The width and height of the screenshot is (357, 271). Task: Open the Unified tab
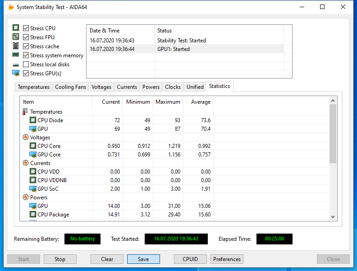[195, 87]
